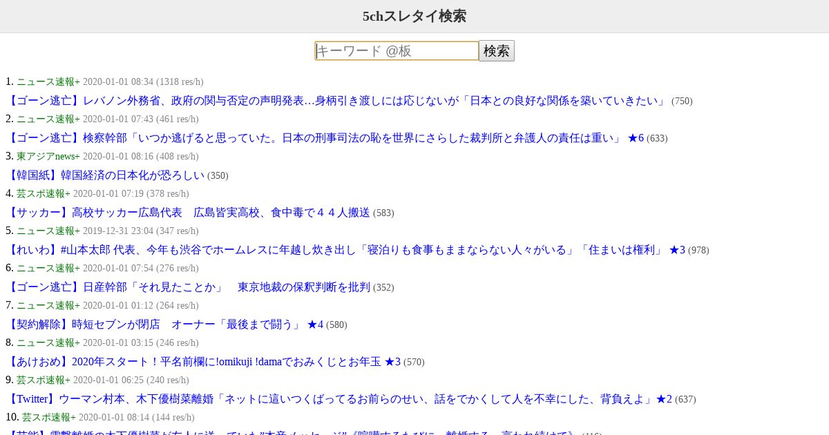This screenshot has width=829, height=435.
Task: Open the あけおめ 2020年スタート thread
Action: click(x=203, y=362)
